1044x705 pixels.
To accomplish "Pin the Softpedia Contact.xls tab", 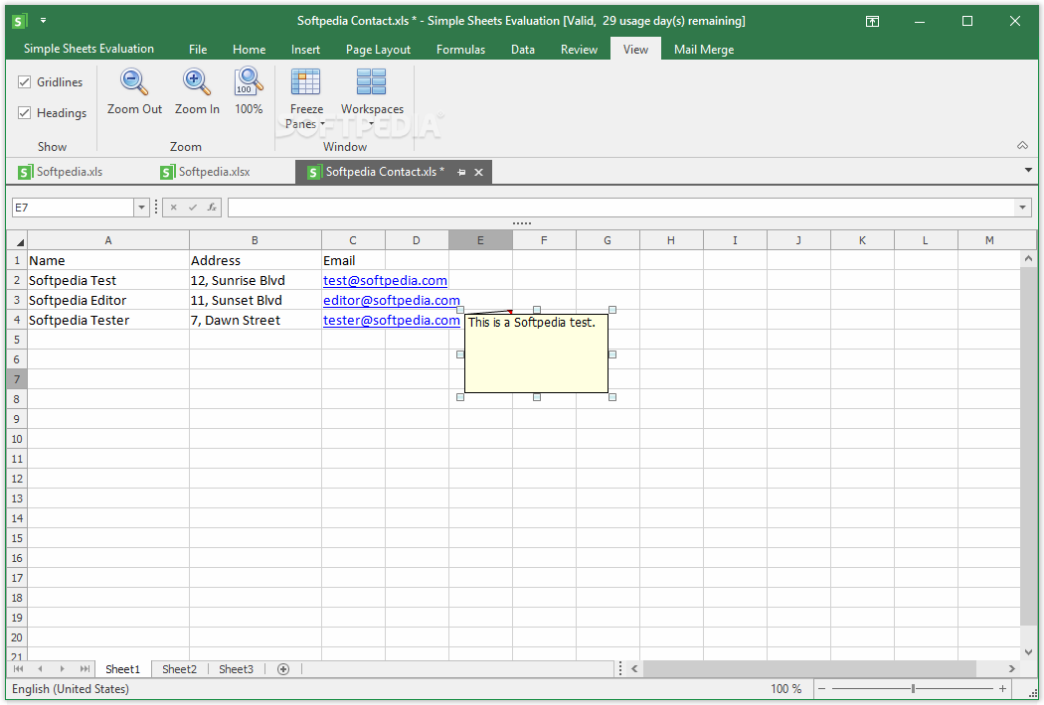I will [461, 172].
